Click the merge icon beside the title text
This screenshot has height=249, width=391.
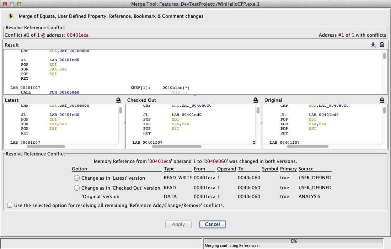11,16
